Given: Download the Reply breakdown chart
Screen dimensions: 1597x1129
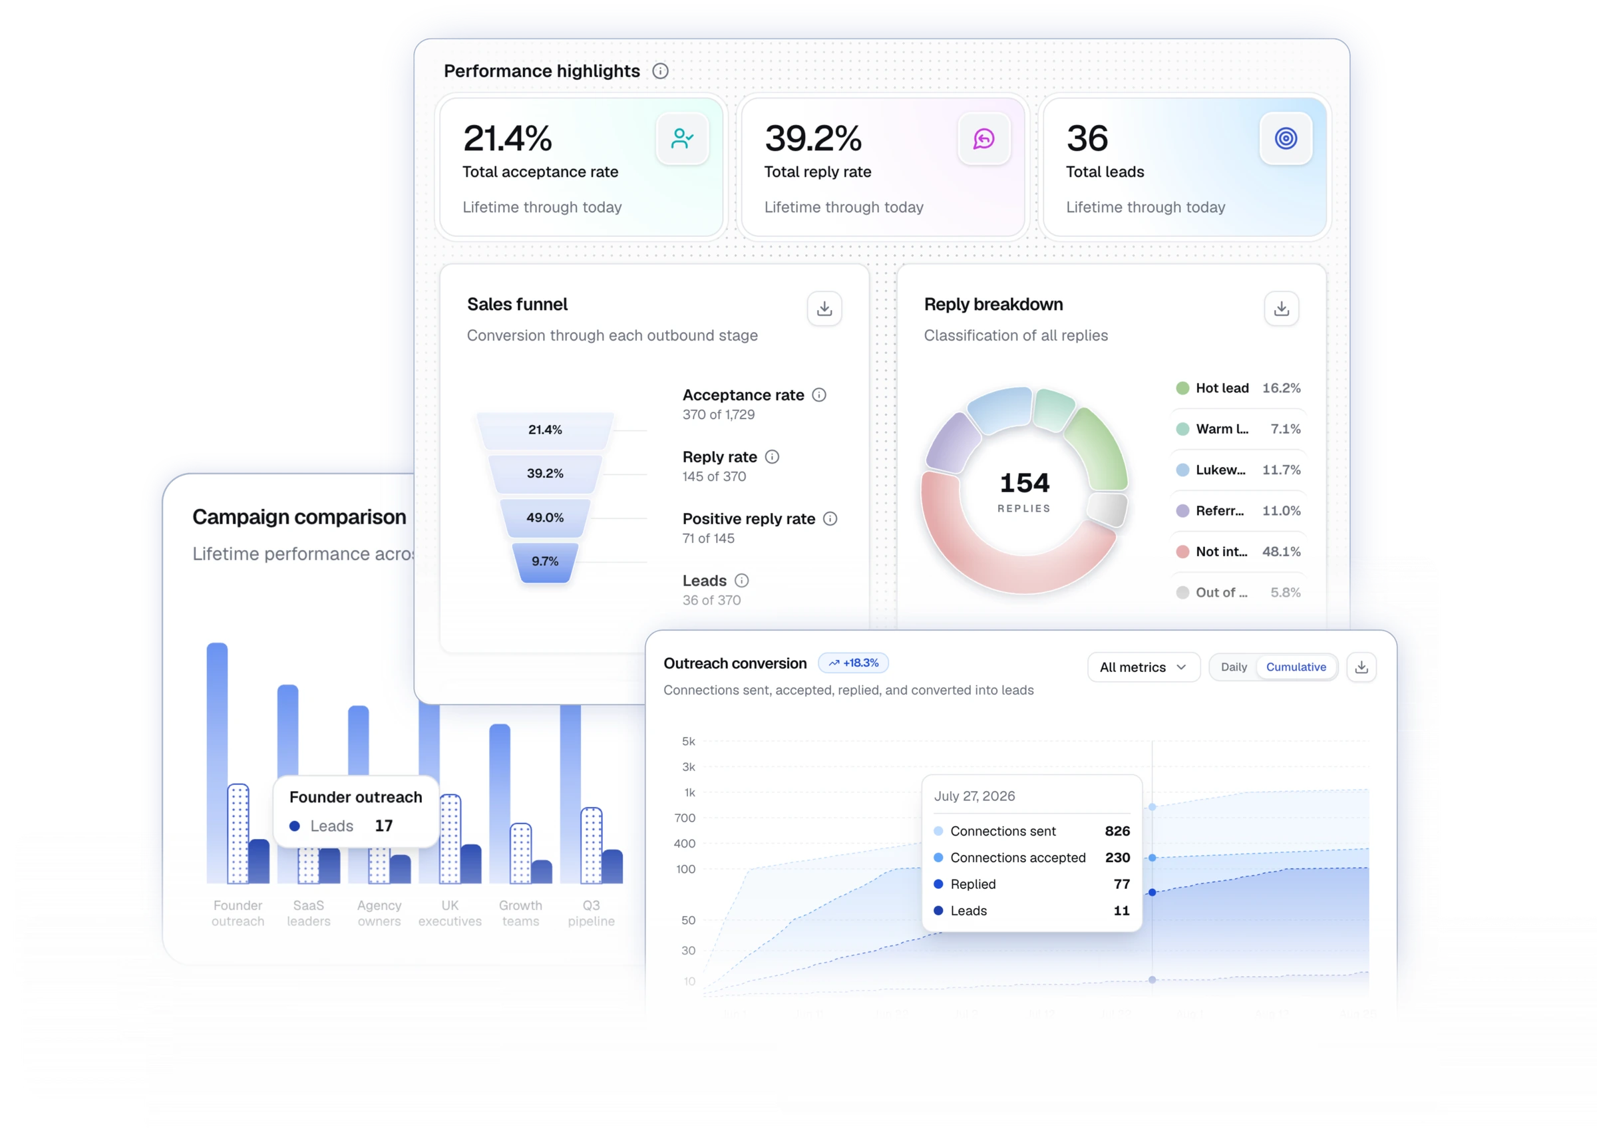Looking at the screenshot, I should [1281, 308].
